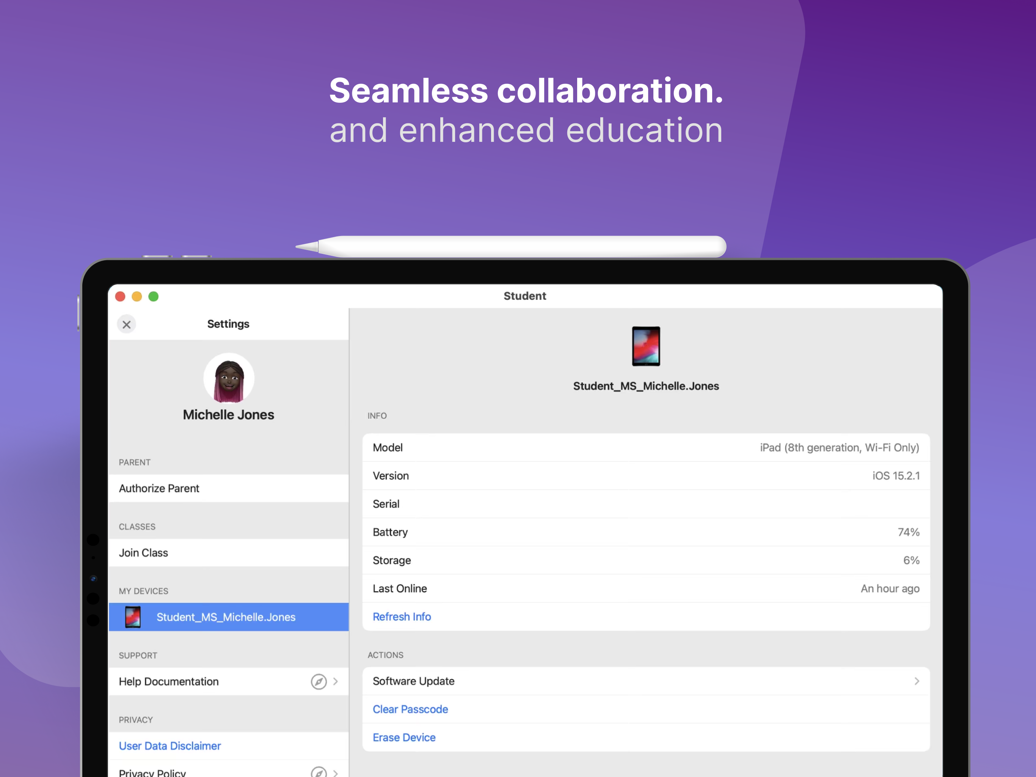Viewport: 1036px width, 777px height.
Task: Open Join Class item
Action: click(143, 553)
